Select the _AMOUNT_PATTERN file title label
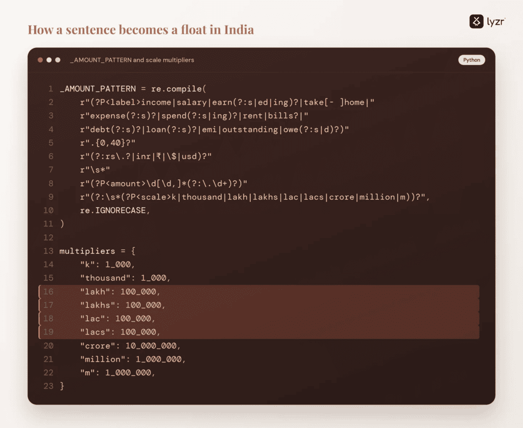Screen dimensions: 523x428 (x=132, y=60)
